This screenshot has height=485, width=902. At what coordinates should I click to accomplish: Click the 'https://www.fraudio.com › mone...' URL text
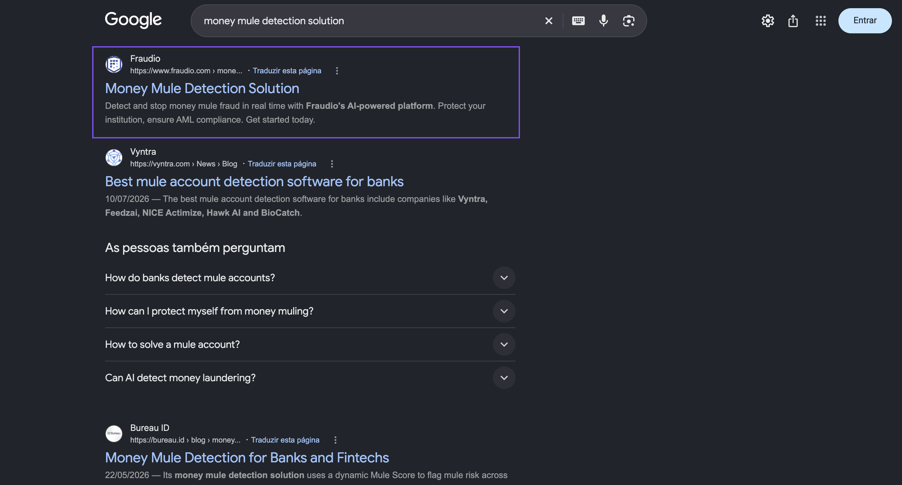(x=186, y=71)
